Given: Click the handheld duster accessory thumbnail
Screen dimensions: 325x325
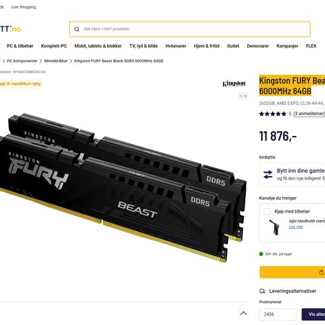Looking at the screenshot, I should pyautogui.click(x=274, y=227).
